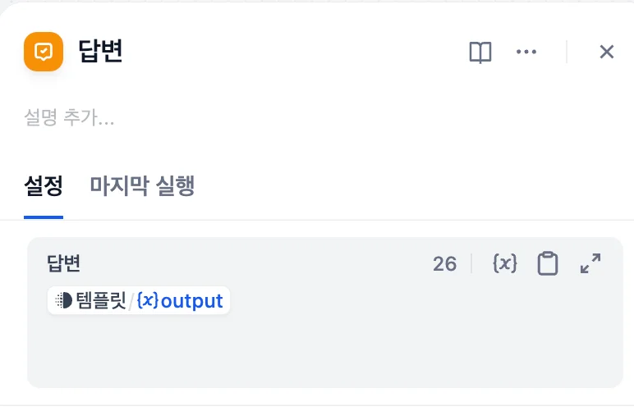
Task: Click the 템플릿 text in the variable chip
Action: (101, 301)
